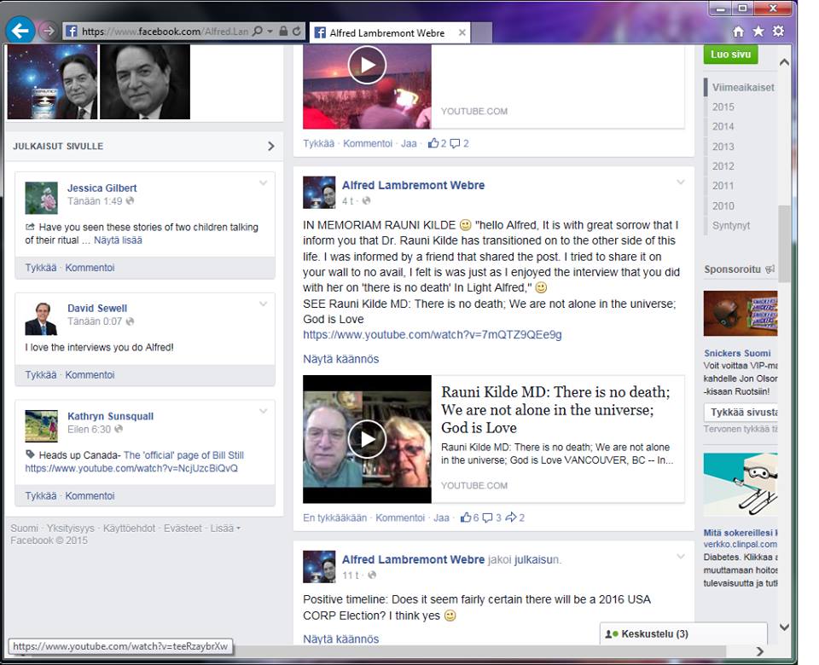Open the browser Home icon

click(x=738, y=32)
